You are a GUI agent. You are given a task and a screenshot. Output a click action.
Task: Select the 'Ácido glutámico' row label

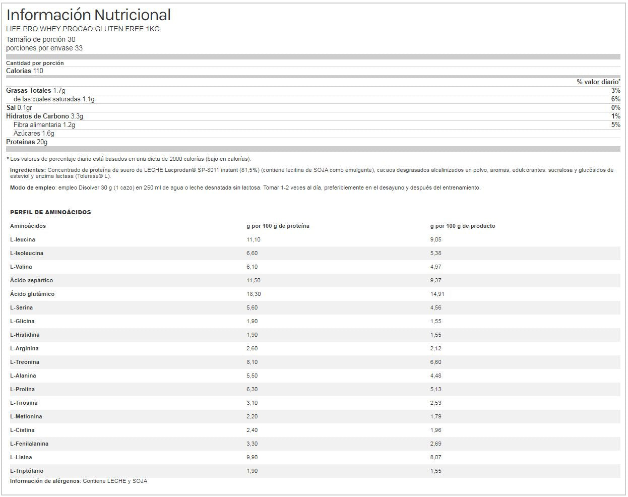32,294
